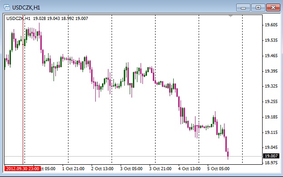This screenshot has width=283, height=177.
Task: Click the USDCZK,H1 chart window icon
Action: pos(7,7)
